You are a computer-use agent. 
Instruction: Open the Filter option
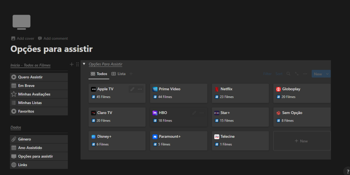(x=267, y=74)
